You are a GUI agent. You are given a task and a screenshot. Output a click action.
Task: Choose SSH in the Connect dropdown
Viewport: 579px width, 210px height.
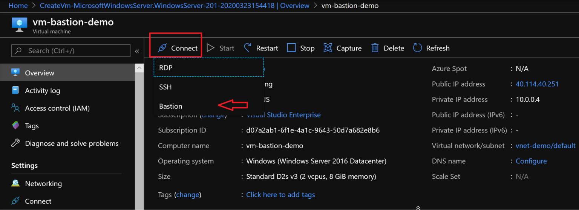pos(165,87)
